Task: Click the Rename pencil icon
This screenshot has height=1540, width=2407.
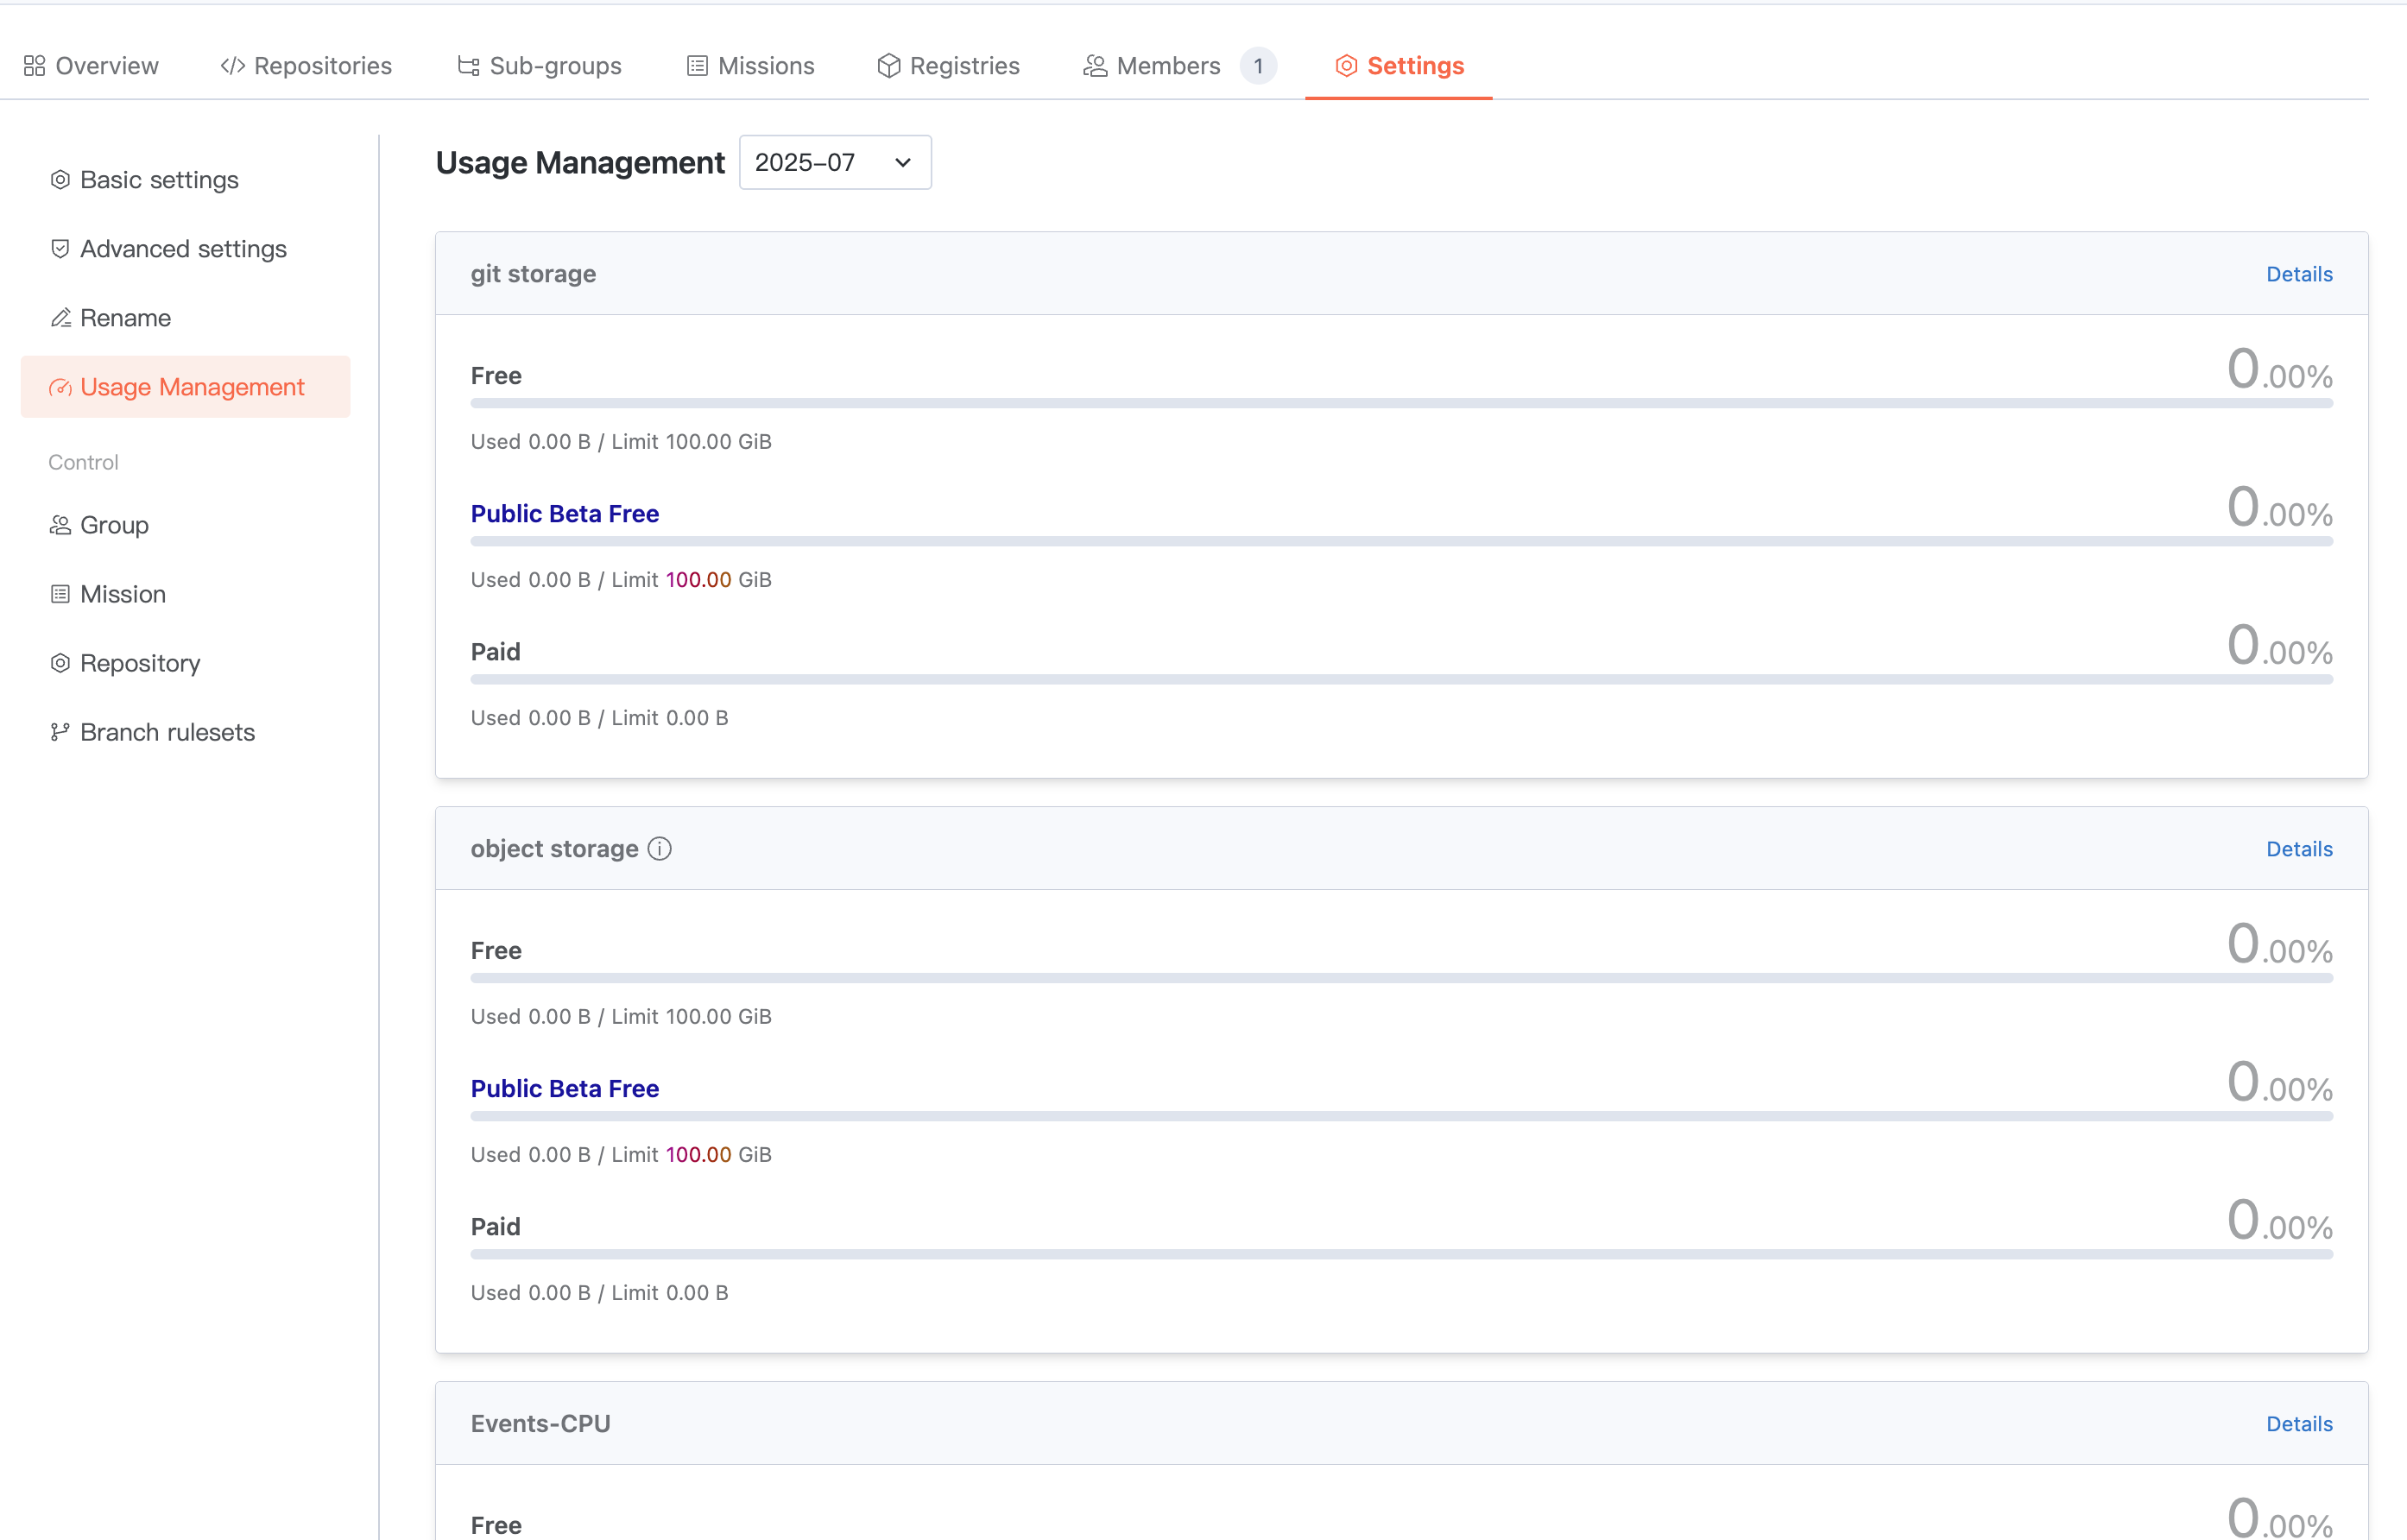Action: click(60, 318)
